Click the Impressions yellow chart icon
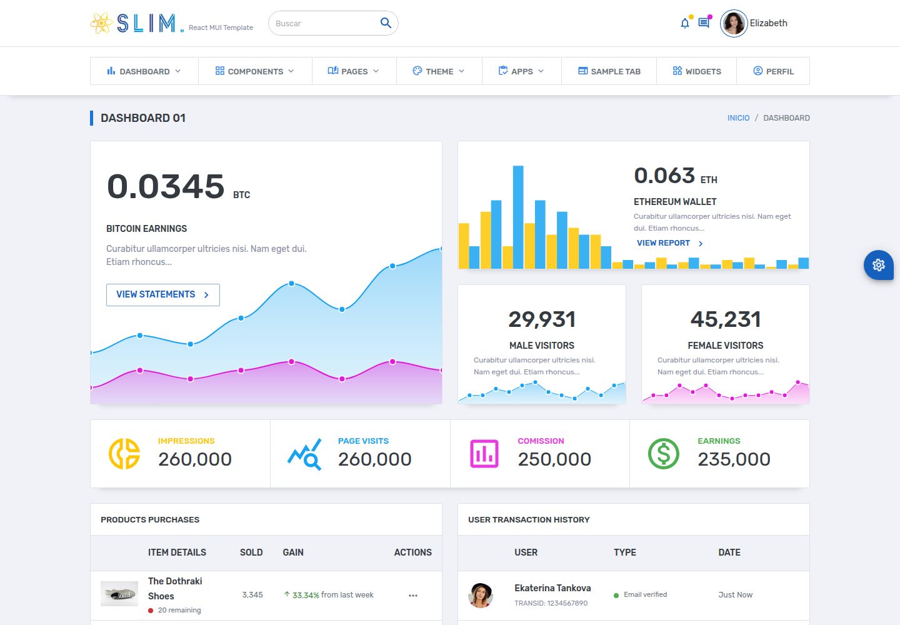 pyautogui.click(x=124, y=454)
